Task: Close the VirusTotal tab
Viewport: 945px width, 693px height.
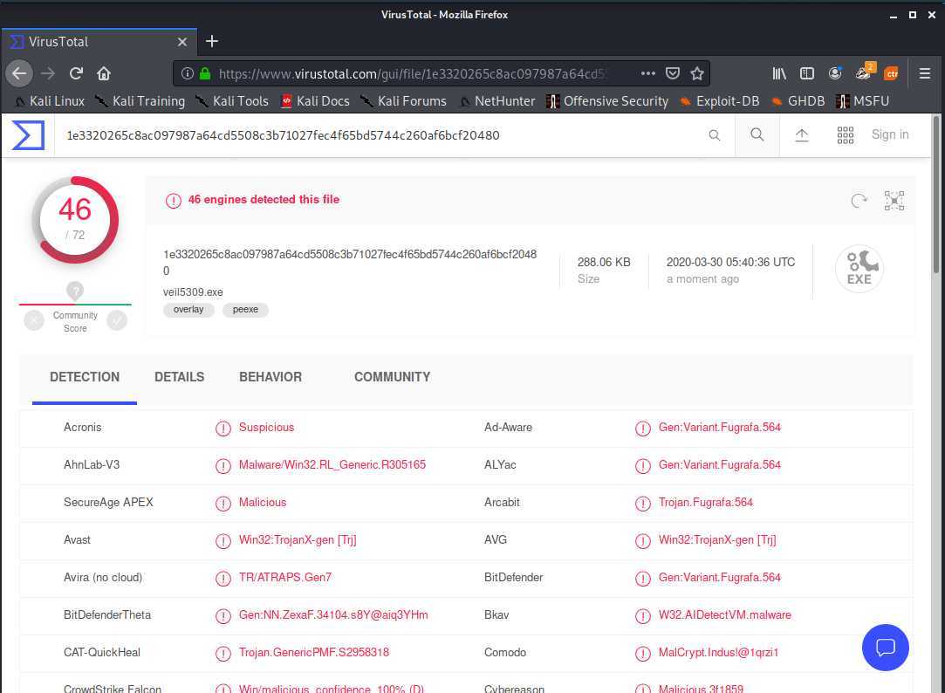Action: [182, 42]
